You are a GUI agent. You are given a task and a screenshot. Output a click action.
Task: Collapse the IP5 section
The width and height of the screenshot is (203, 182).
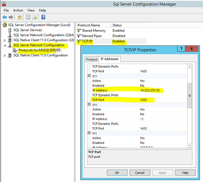pyautogui.click(x=89, y=133)
